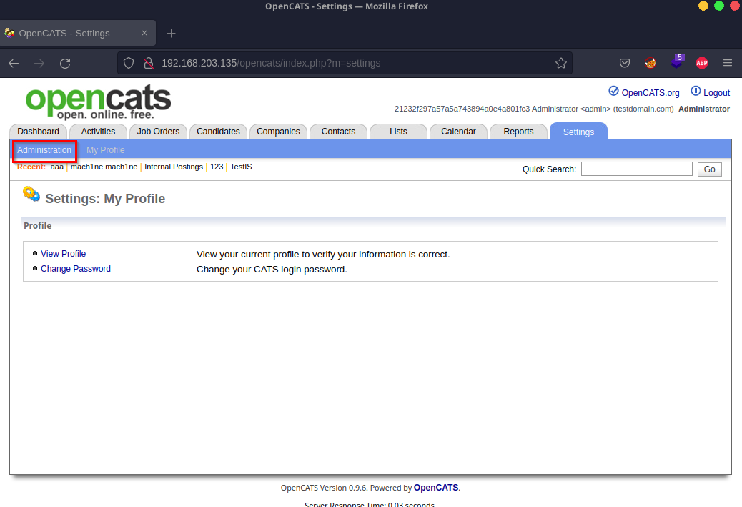Click the Go search button
This screenshot has height=507, width=742.
[709, 169]
